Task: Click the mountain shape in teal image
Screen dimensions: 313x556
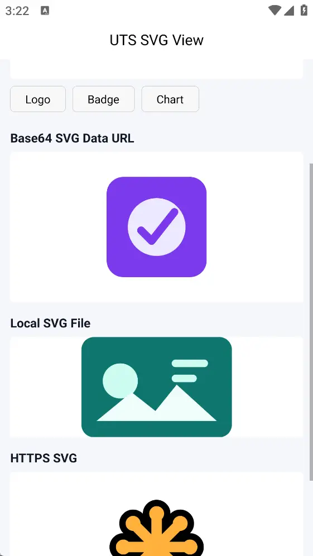Action: tap(156, 404)
